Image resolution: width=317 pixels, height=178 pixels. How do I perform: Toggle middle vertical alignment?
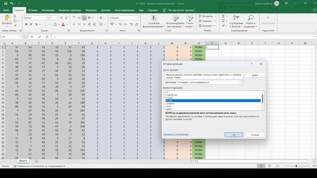pyautogui.click(x=79, y=18)
